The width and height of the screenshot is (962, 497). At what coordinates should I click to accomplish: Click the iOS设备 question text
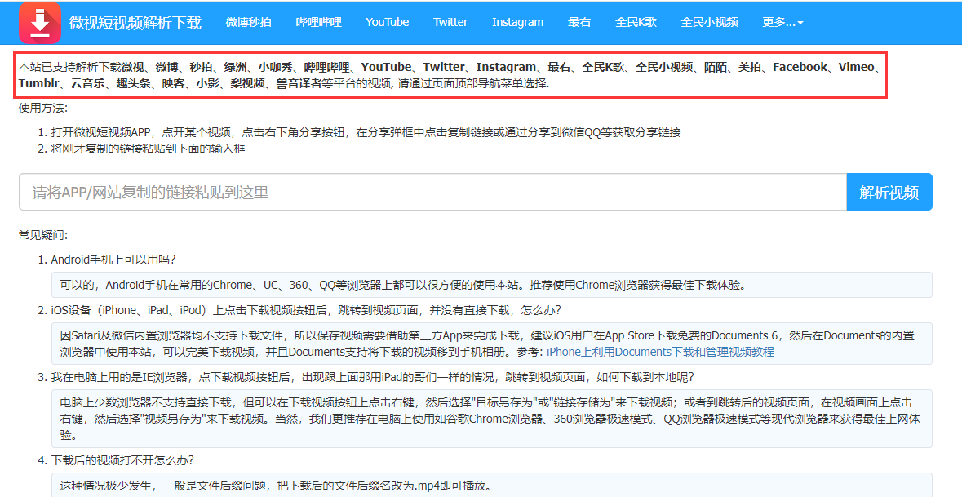pyautogui.click(x=305, y=310)
